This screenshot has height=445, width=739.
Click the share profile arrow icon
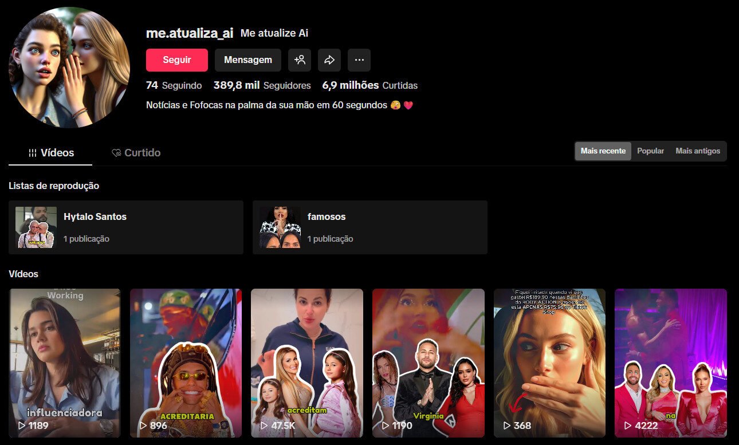click(x=329, y=60)
